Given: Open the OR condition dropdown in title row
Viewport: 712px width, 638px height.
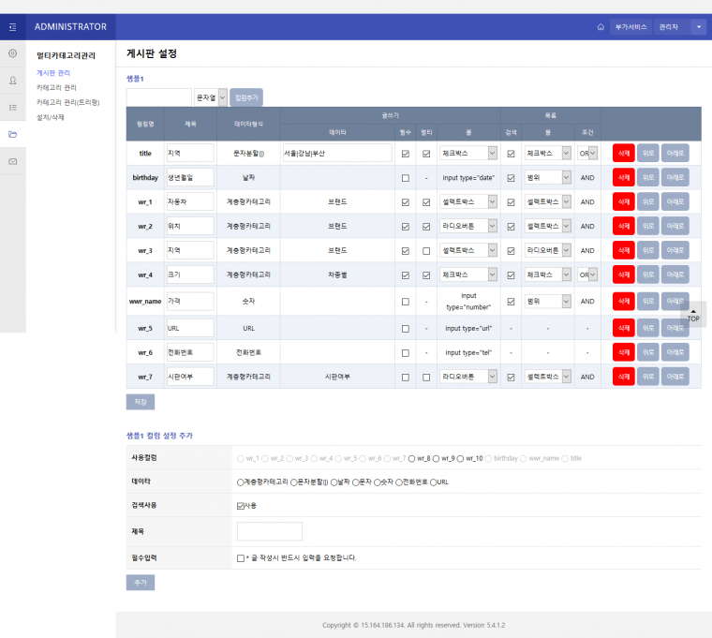Looking at the screenshot, I should pyautogui.click(x=587, y=153).
